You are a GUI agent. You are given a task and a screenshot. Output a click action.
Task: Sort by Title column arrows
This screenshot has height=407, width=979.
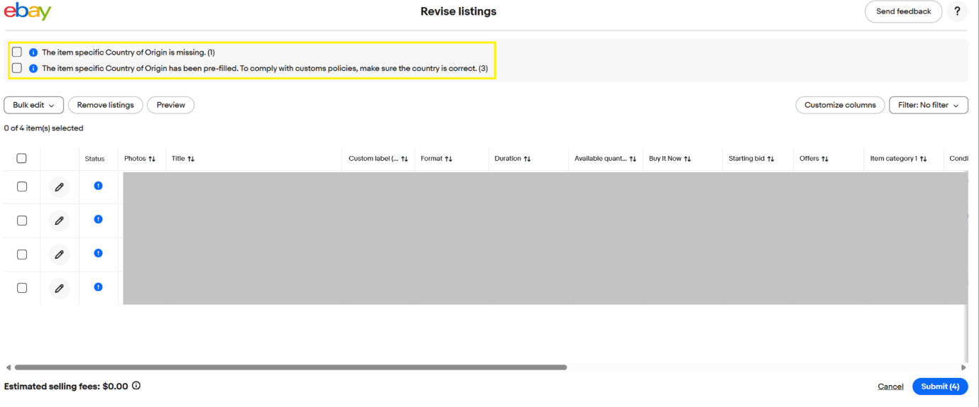pyautogui.click(x=191, y=159)
